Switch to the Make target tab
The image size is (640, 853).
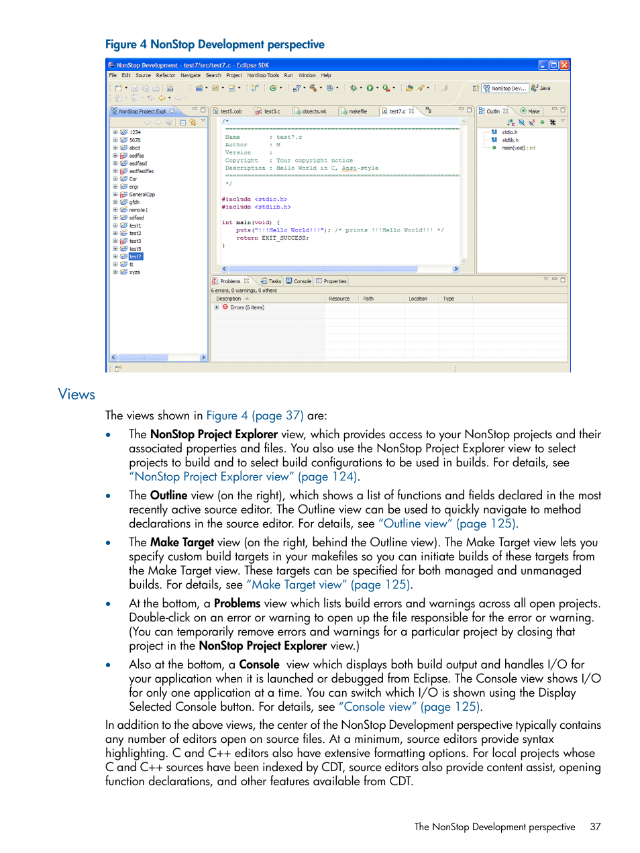[530, 111]
